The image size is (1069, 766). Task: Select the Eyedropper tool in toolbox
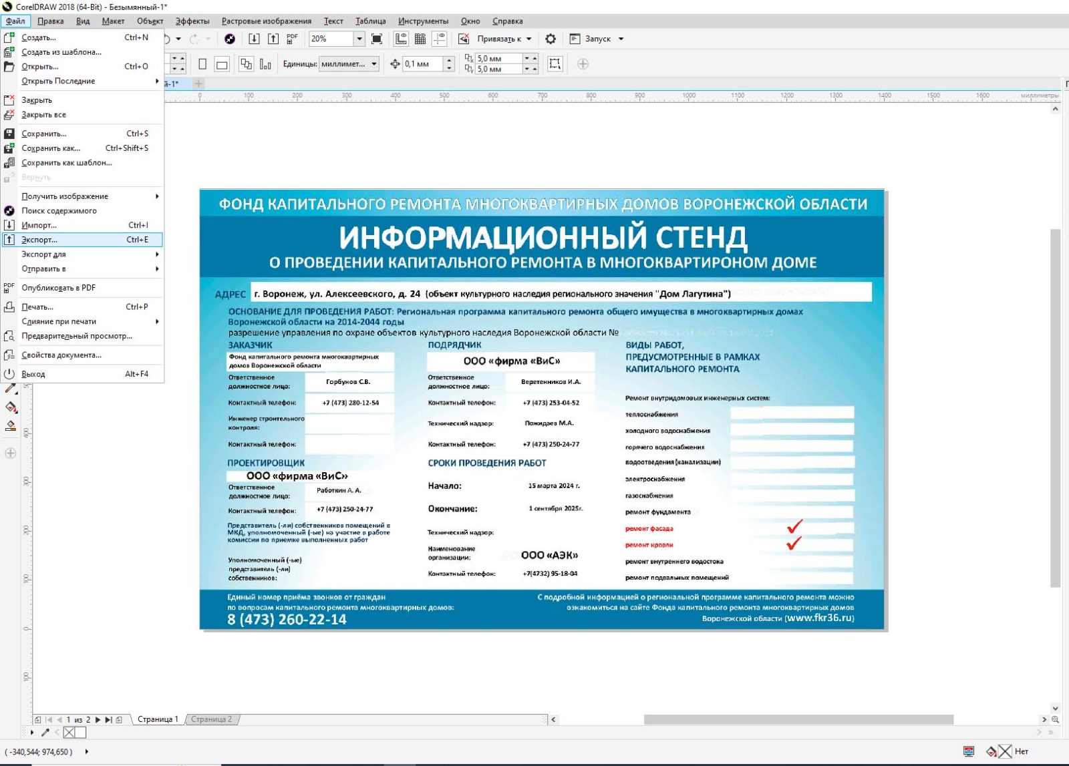pyautogui.click(x=11, y=388)
